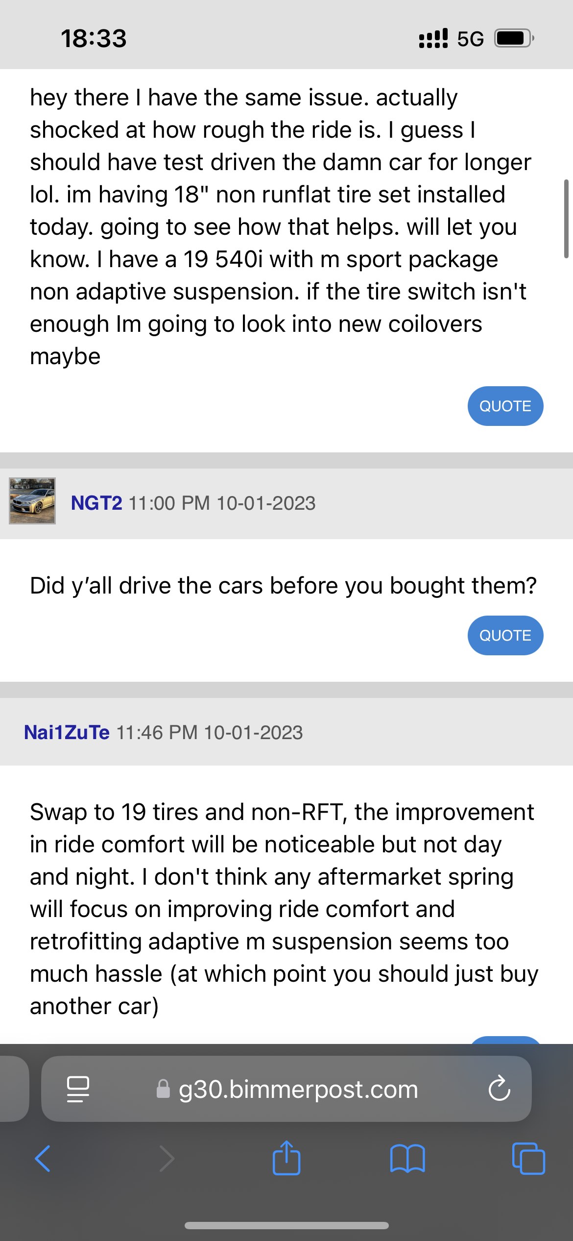Image resolution: width=573 pixels, height=1241 pixels.
Task: Quote the post about 18" non runflat tires
Action: pos(505,406)
